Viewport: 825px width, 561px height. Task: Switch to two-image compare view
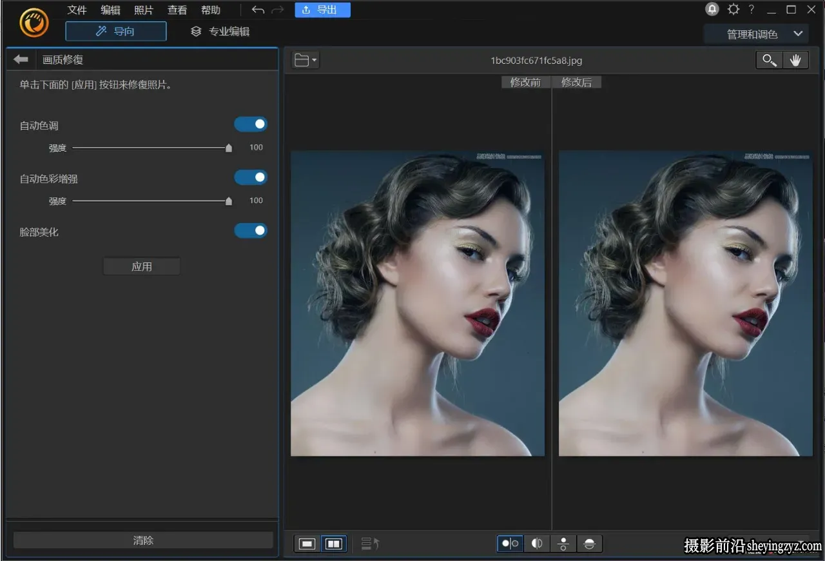(333, 544)
